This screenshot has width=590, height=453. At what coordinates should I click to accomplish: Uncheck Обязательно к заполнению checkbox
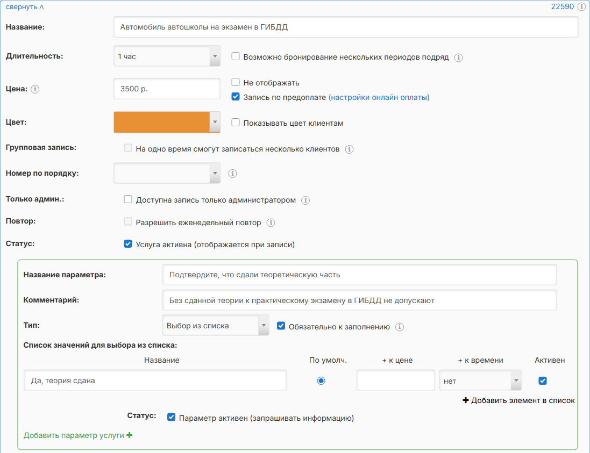[x=281, y=326]
